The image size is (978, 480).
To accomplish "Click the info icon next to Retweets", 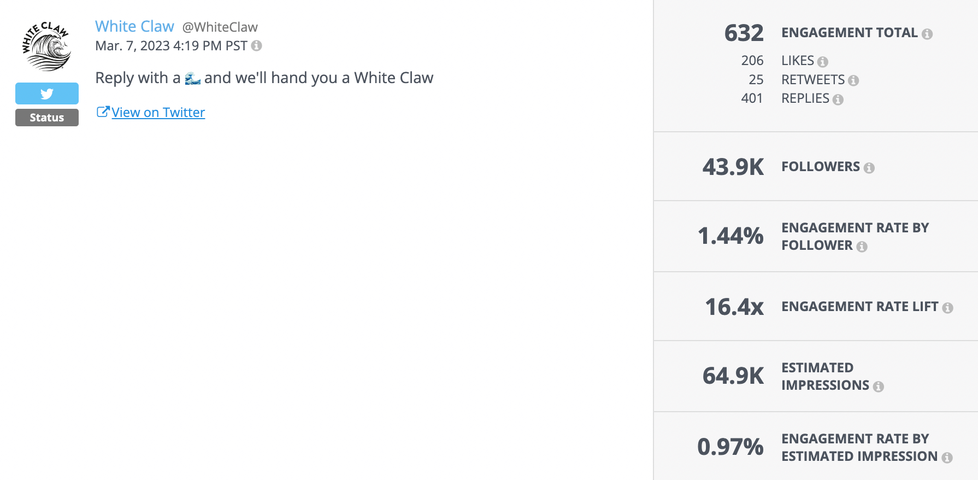I will [854, 80].
